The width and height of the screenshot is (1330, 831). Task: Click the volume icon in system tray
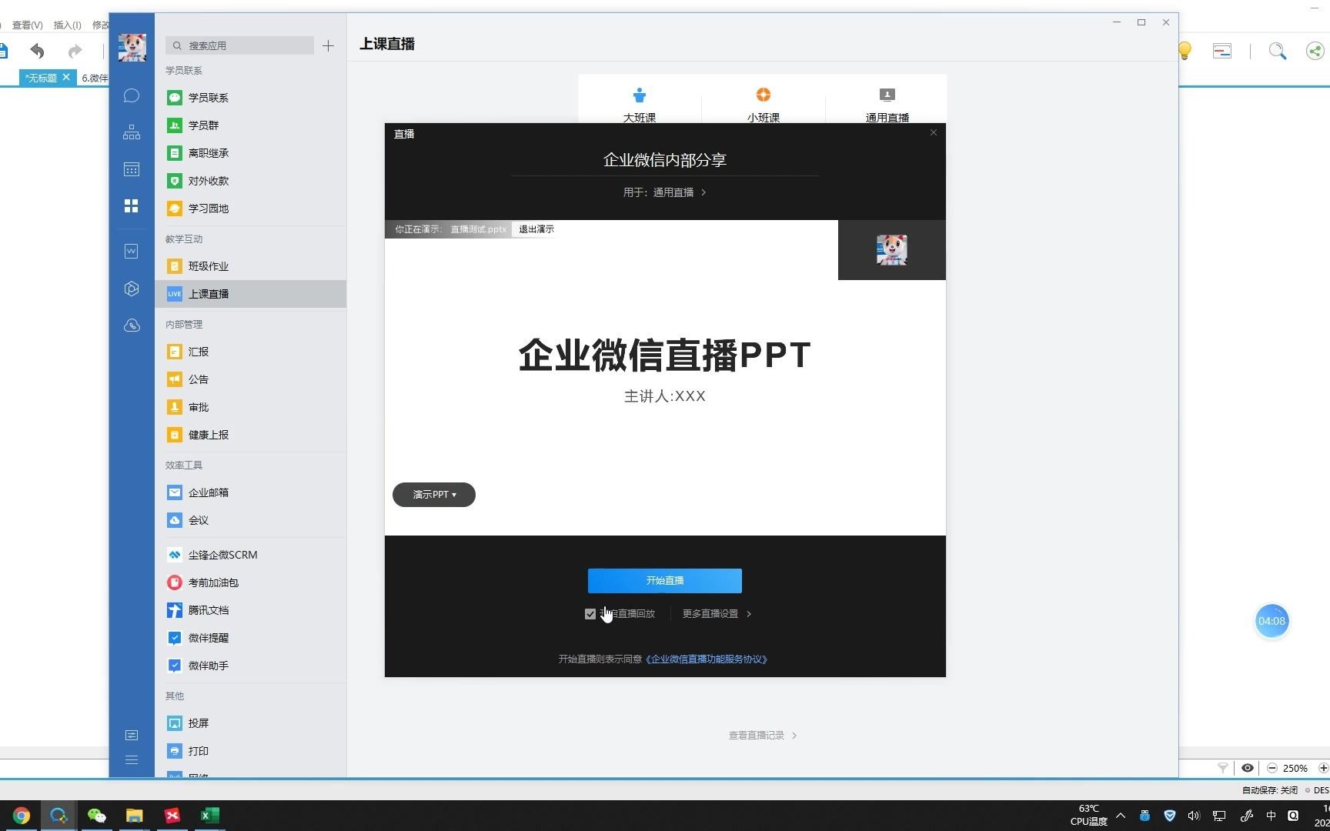(1194, 816)
